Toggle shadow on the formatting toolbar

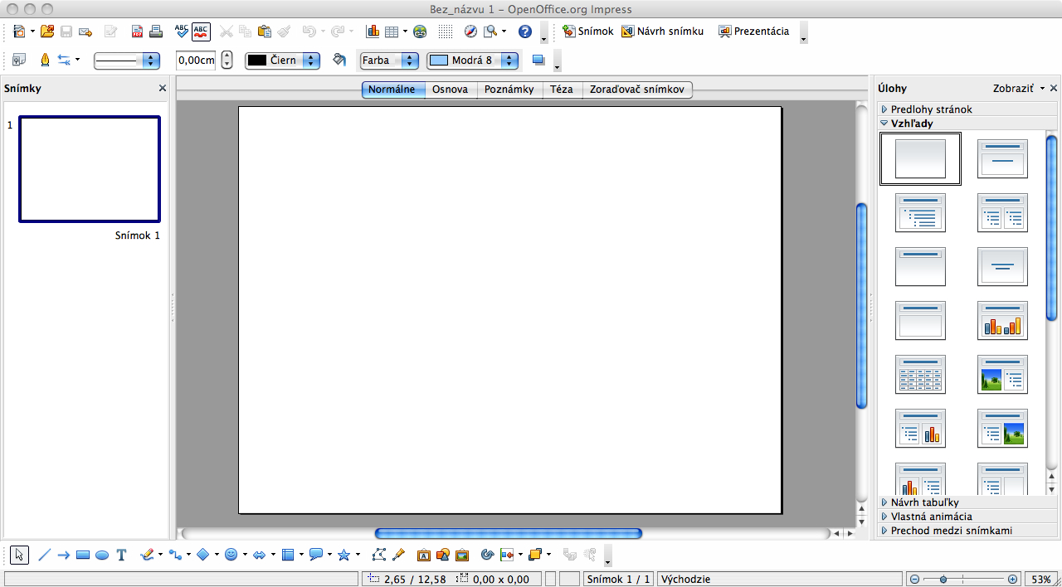point(538,60)
